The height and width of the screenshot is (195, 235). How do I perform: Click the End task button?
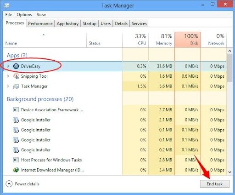click(215, 184)
